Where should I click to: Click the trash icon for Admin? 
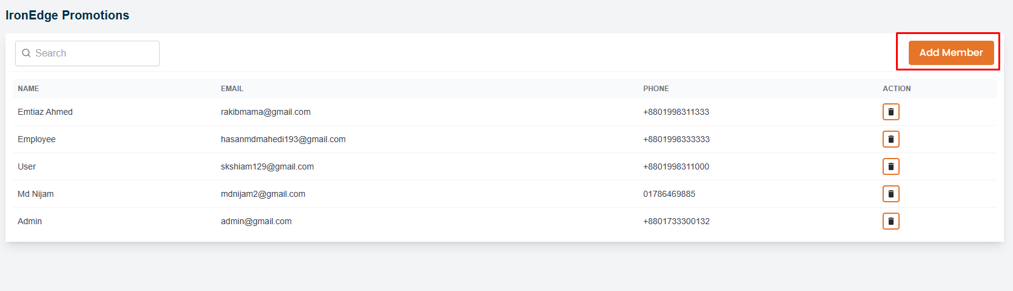[890, 221]
